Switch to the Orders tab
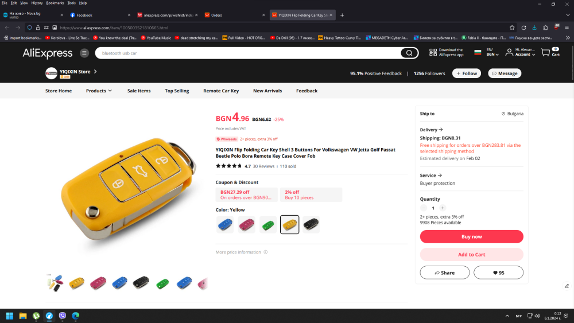This screenshot has width=574, height=323. pos(235,15)
